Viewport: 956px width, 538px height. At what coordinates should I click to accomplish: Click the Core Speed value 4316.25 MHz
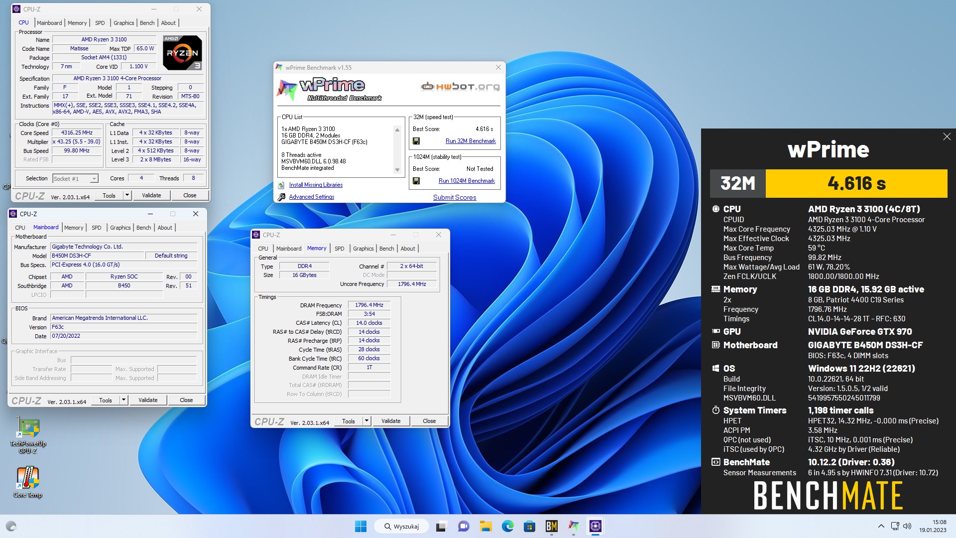pos(77,133)
